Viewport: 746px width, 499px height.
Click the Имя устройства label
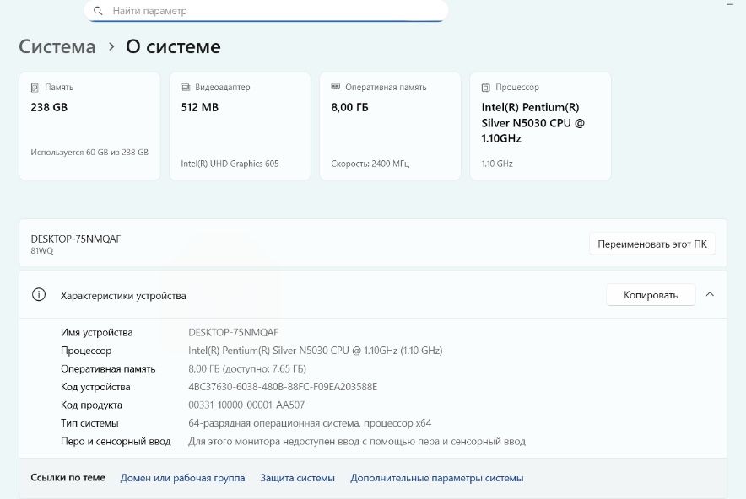[96, 333]
